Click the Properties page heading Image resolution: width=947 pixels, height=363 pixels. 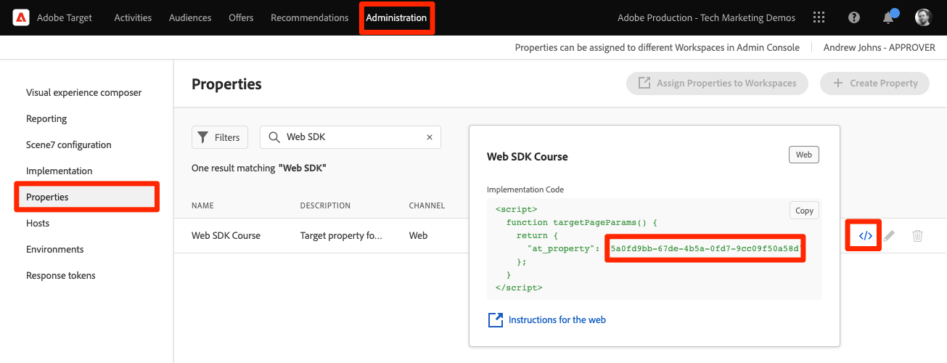point(226,84)
